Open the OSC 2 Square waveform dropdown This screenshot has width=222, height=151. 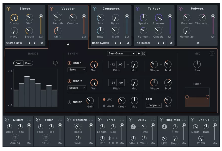click(77, 88)
